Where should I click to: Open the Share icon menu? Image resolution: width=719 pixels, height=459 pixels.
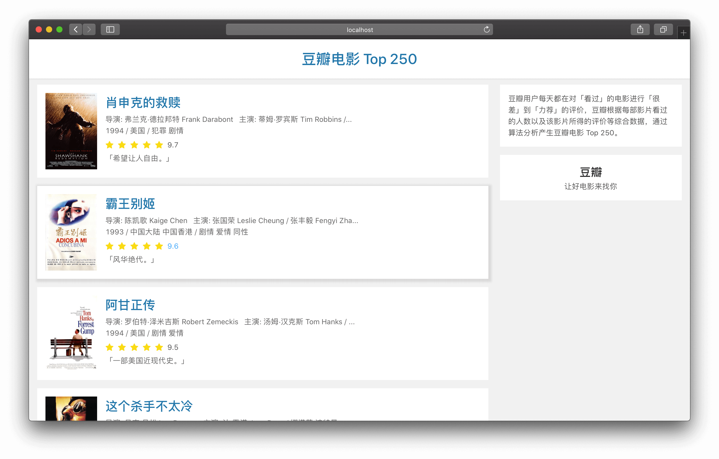tap(640, 29)
